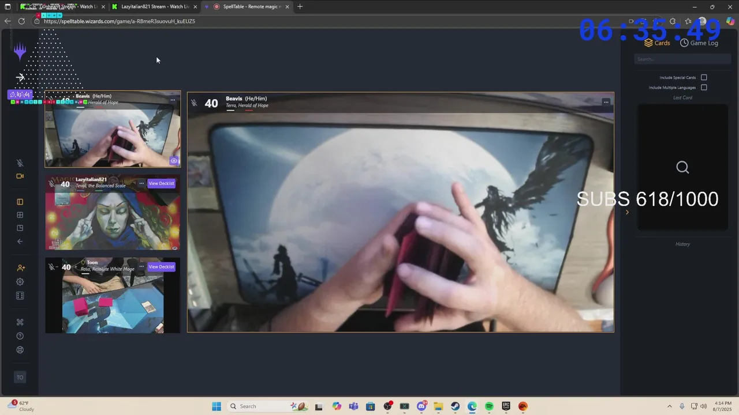Toggle the camera icon in left sidebar
The image size is (739, 415).
click(20, 176)
